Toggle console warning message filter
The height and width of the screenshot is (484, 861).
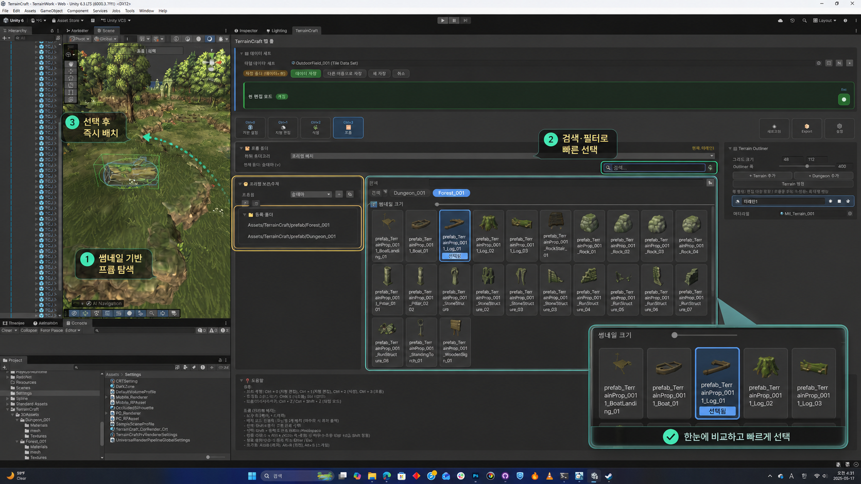pos(213,331)
